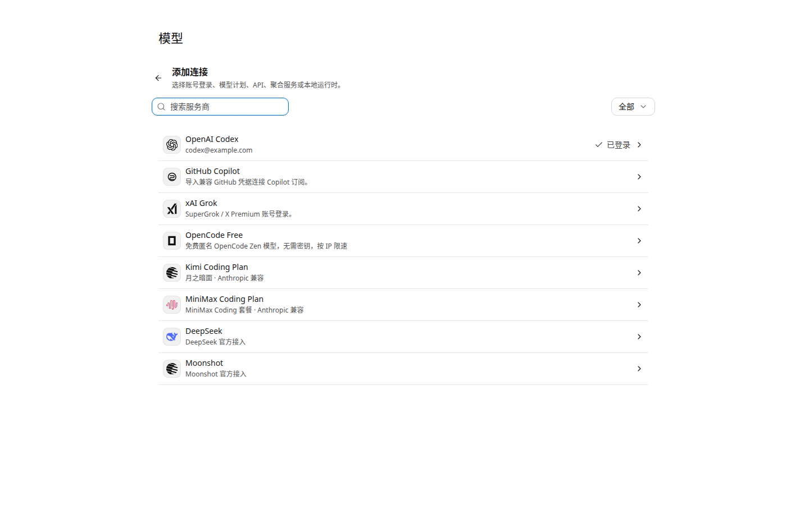Image resolution: width=809 pixels, height=505 pixels.
Task: Click the 免费匿名 OpenCode Zen 模型 description
Action: [266, 246]
